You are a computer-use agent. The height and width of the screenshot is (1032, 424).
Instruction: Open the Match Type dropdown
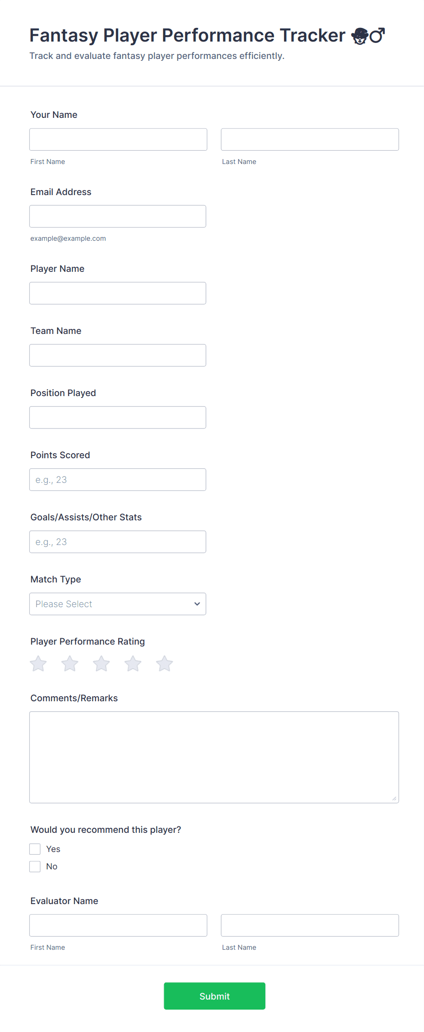[x=118, y=604]
